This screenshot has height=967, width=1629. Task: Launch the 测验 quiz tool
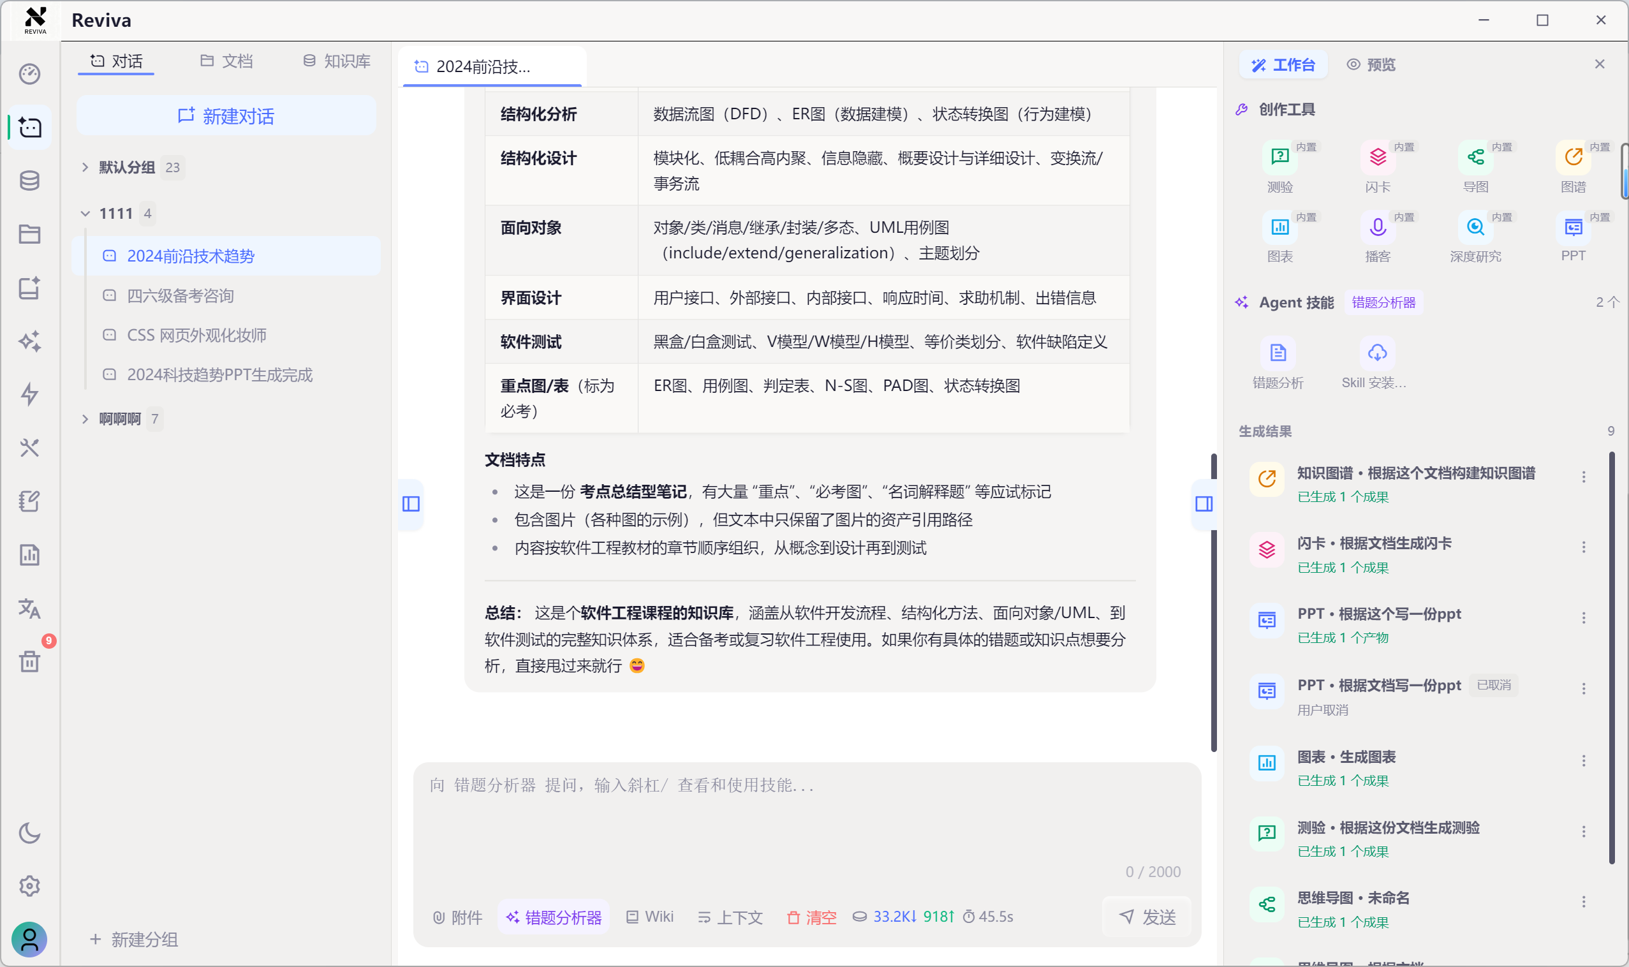click(1279, 168)
